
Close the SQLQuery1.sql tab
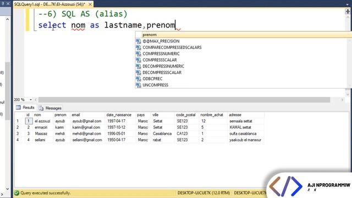(90, 4)
